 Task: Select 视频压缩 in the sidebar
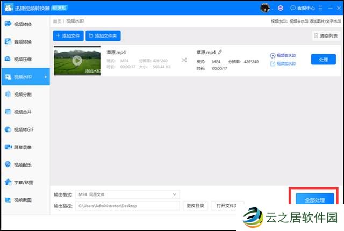(23, 59)
